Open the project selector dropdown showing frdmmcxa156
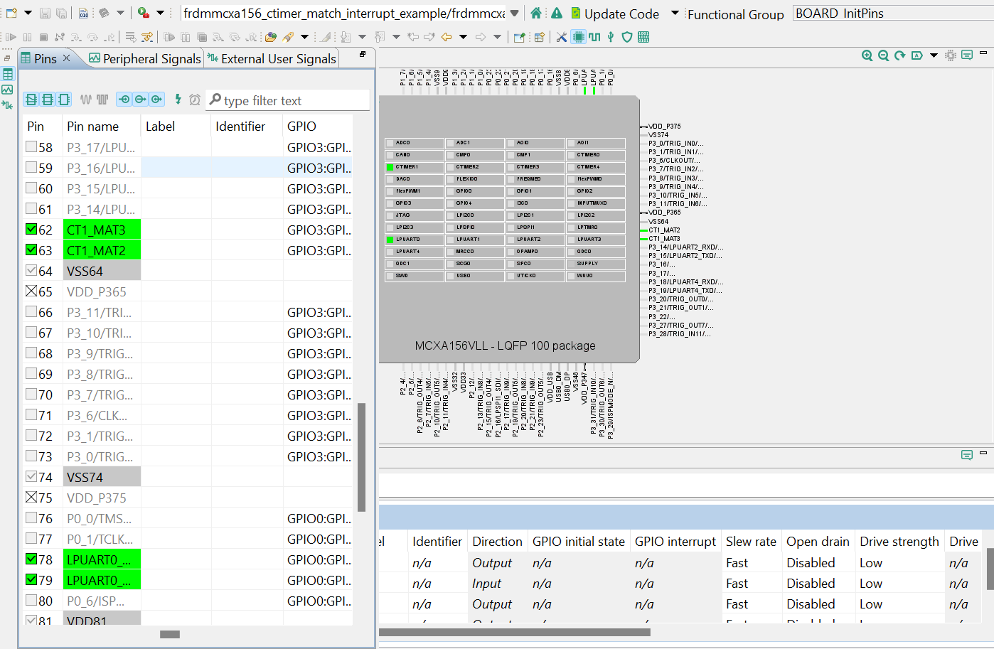Viewport: 994px width, 649px height. click(x=514, y=12)
